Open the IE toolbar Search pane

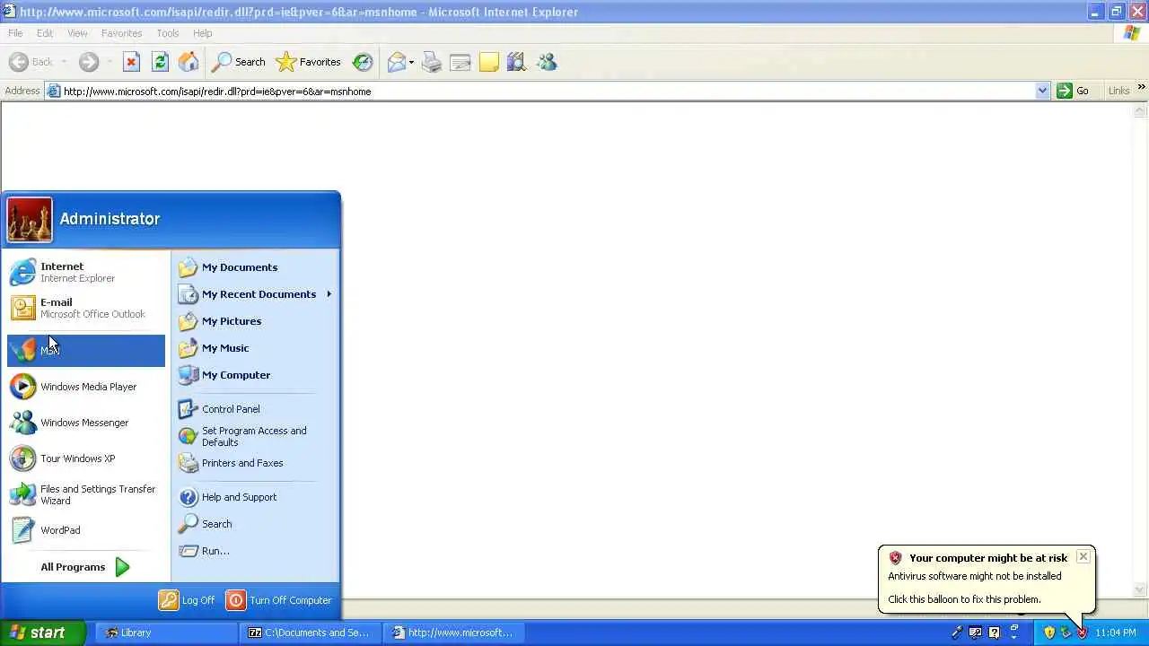pyautogui.click(x=238, y=62)
